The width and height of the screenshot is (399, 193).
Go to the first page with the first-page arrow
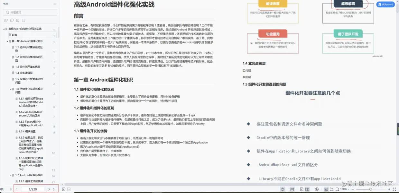click(11, 189)
